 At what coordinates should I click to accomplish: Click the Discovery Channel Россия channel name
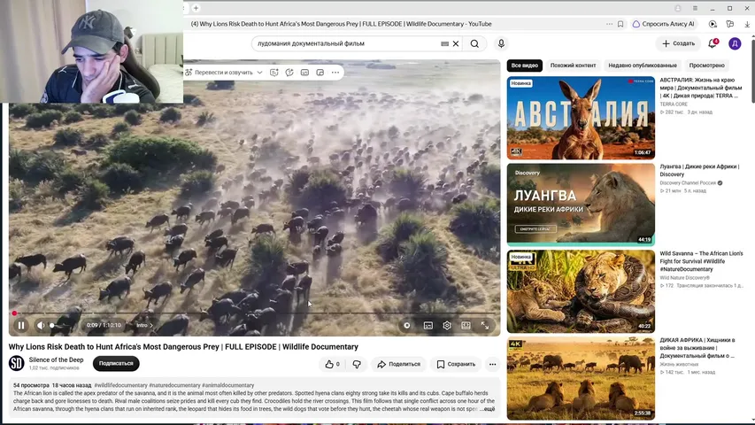(688, 183)
